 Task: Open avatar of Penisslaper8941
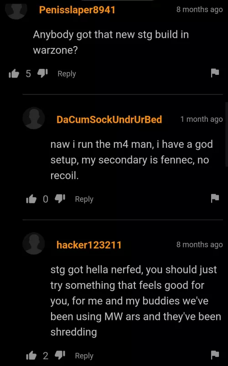[16, 10]
